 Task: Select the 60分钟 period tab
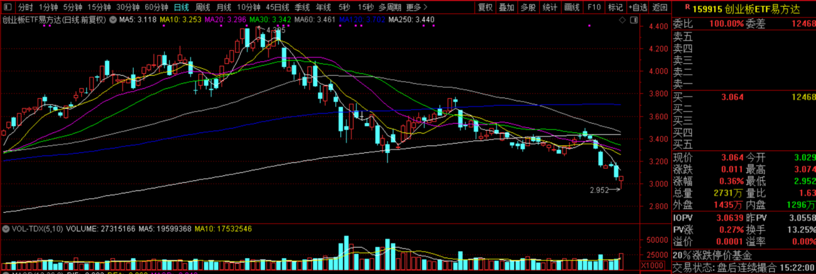tap(157, 8)
